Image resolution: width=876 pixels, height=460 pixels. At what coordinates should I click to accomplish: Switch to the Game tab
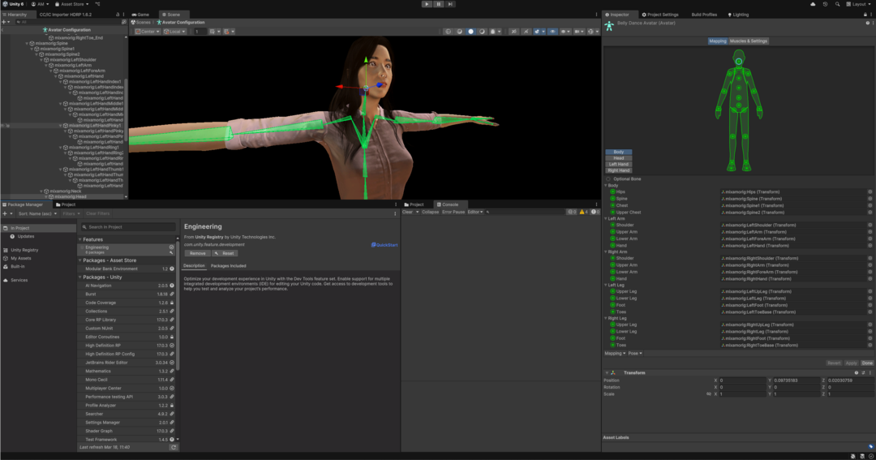[141, 15]
